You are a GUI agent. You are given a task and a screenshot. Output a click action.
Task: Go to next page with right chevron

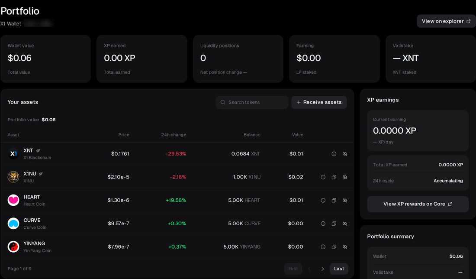322,269
